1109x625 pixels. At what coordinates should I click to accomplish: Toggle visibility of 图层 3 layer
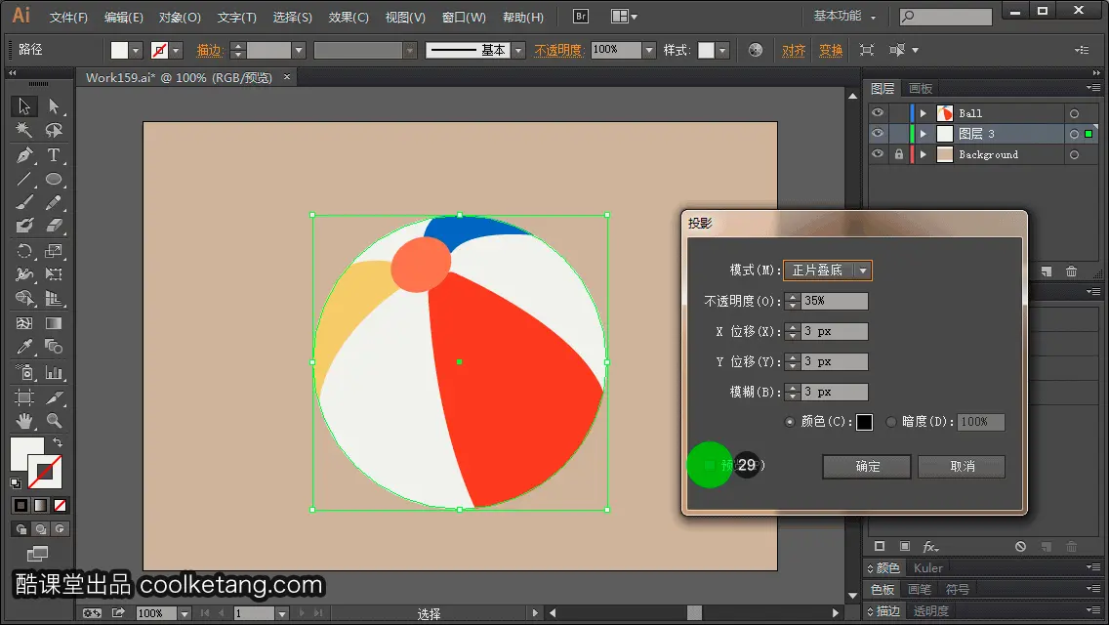coord(878,134)
